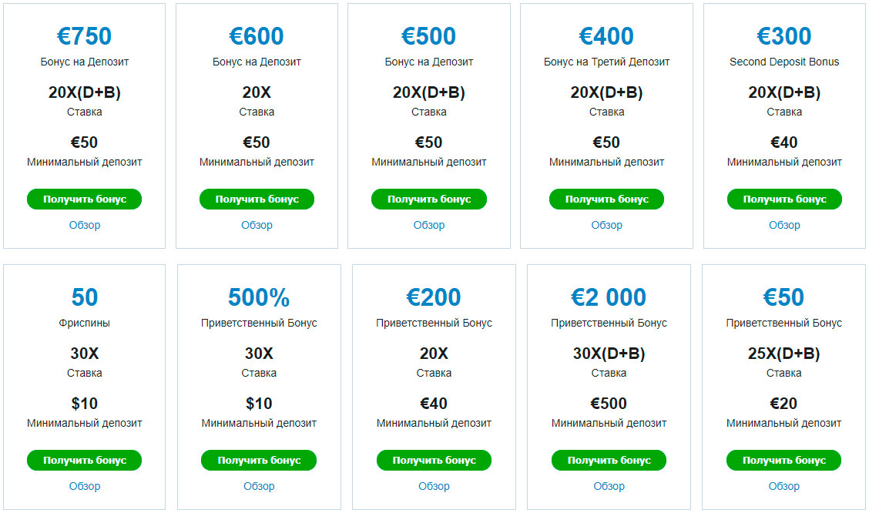This screenshot has width=869, height=513.
Task: Claim the 500% Приветственный Бонус
Action: click(259, 461)
